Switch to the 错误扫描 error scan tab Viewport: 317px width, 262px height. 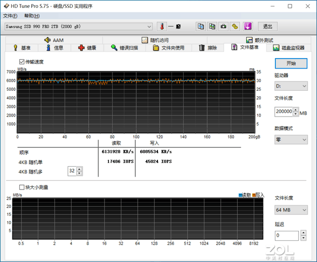124,48
